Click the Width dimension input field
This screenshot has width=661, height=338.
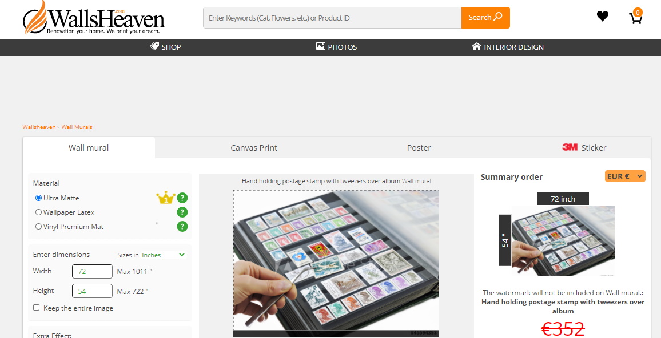pyautogui.click(x=92, y=272)
